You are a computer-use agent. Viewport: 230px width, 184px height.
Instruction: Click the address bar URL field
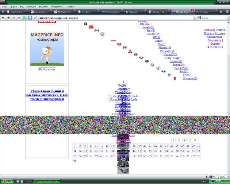(x=117, y=18)
